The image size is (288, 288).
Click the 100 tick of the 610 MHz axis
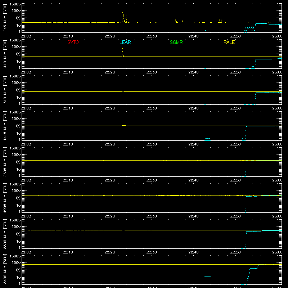coord(17,90)
